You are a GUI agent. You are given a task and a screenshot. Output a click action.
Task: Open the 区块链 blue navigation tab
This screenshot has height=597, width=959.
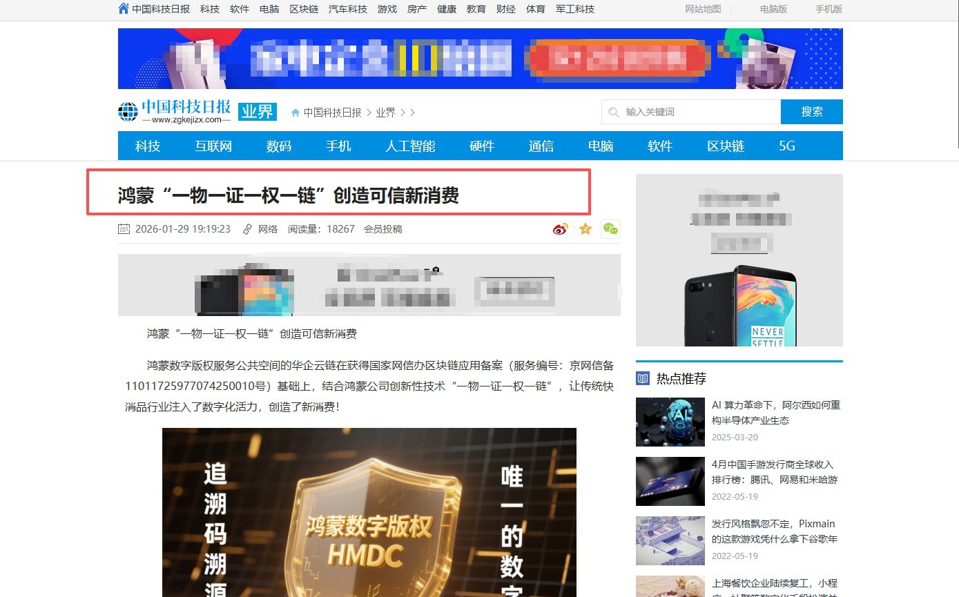coord(726,146)
